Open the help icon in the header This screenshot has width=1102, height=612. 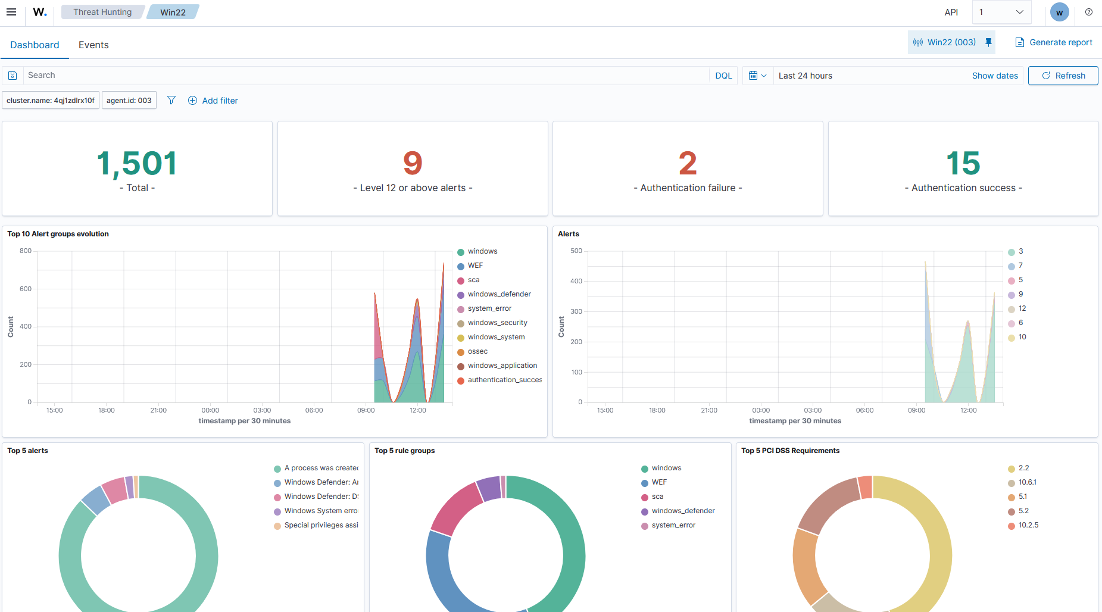click(x=1089, y=12)
